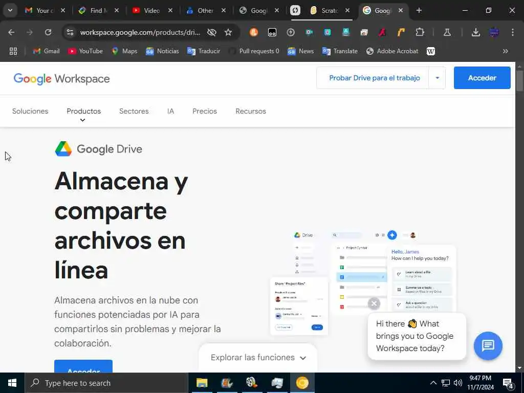Open the Extensions puzzle piece menu
Viewport: 524px width, 393px height.
coord(420,32)
